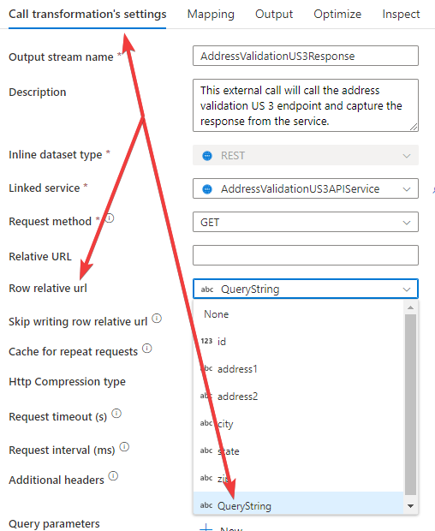
Task: Click the plus icon to add new query parameter
Action: [x=206, y=528]
